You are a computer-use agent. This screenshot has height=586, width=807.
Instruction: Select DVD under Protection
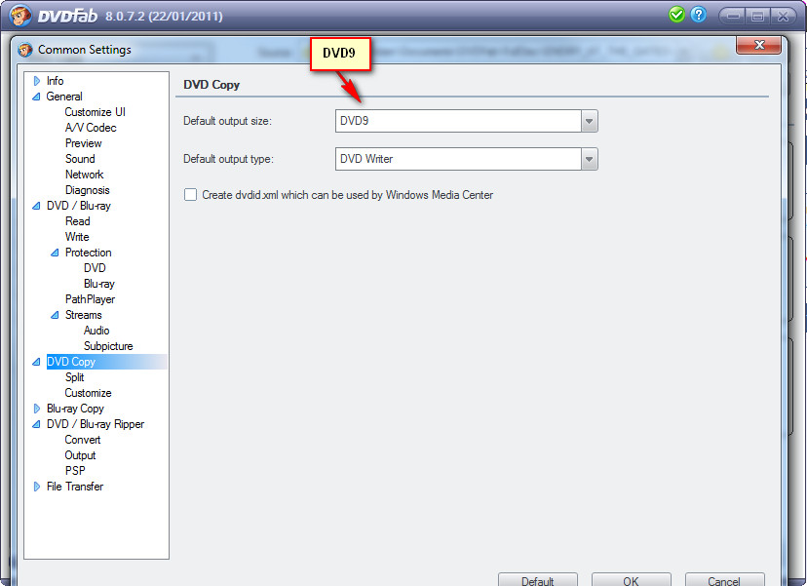click(x=95, y=268)
